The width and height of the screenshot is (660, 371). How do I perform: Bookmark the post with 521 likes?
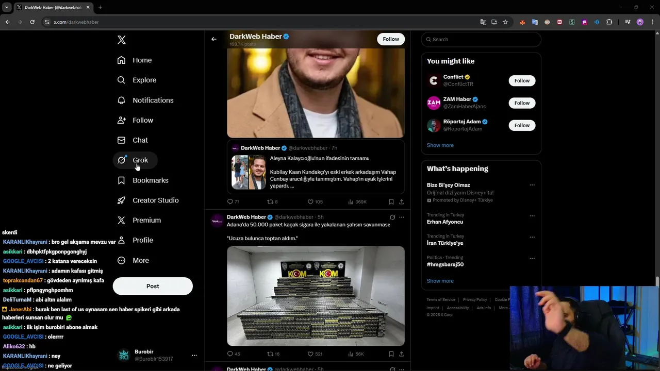pyautogui.click(x=391, y=354)
